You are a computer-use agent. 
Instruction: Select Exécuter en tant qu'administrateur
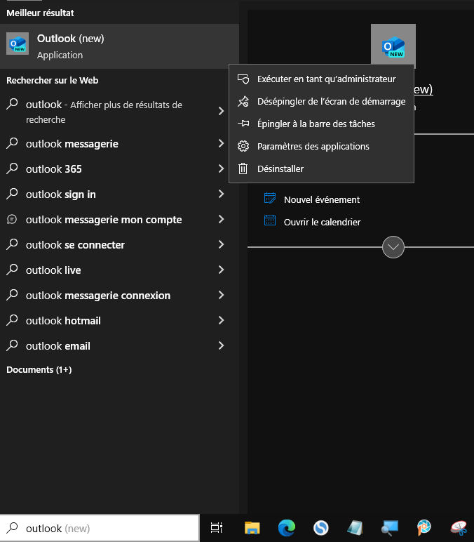pyautogui.click(x=326, y=79)
